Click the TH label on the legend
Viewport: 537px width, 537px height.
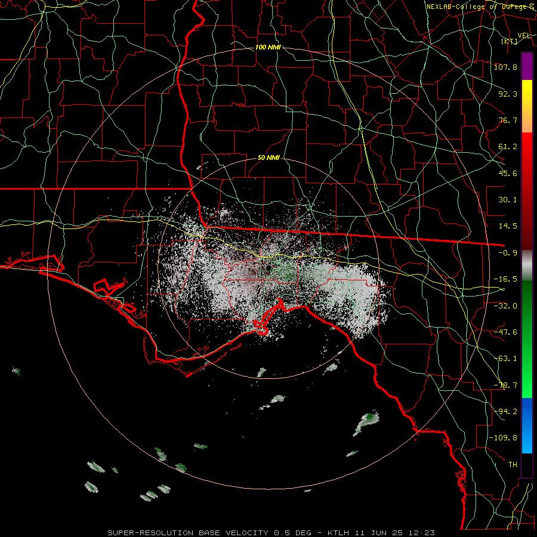[513, 465]
